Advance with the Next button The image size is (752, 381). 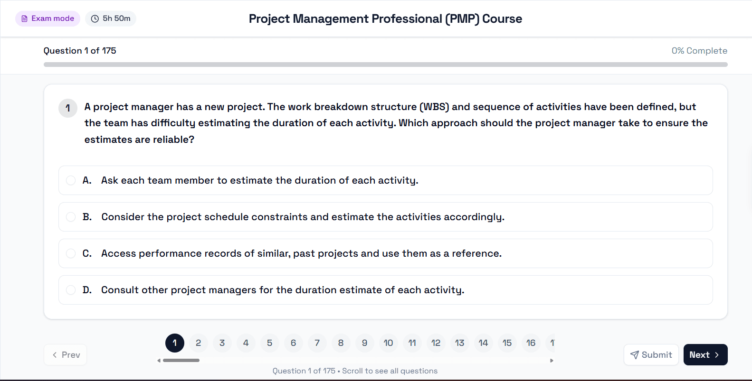(x=705, y=355)
